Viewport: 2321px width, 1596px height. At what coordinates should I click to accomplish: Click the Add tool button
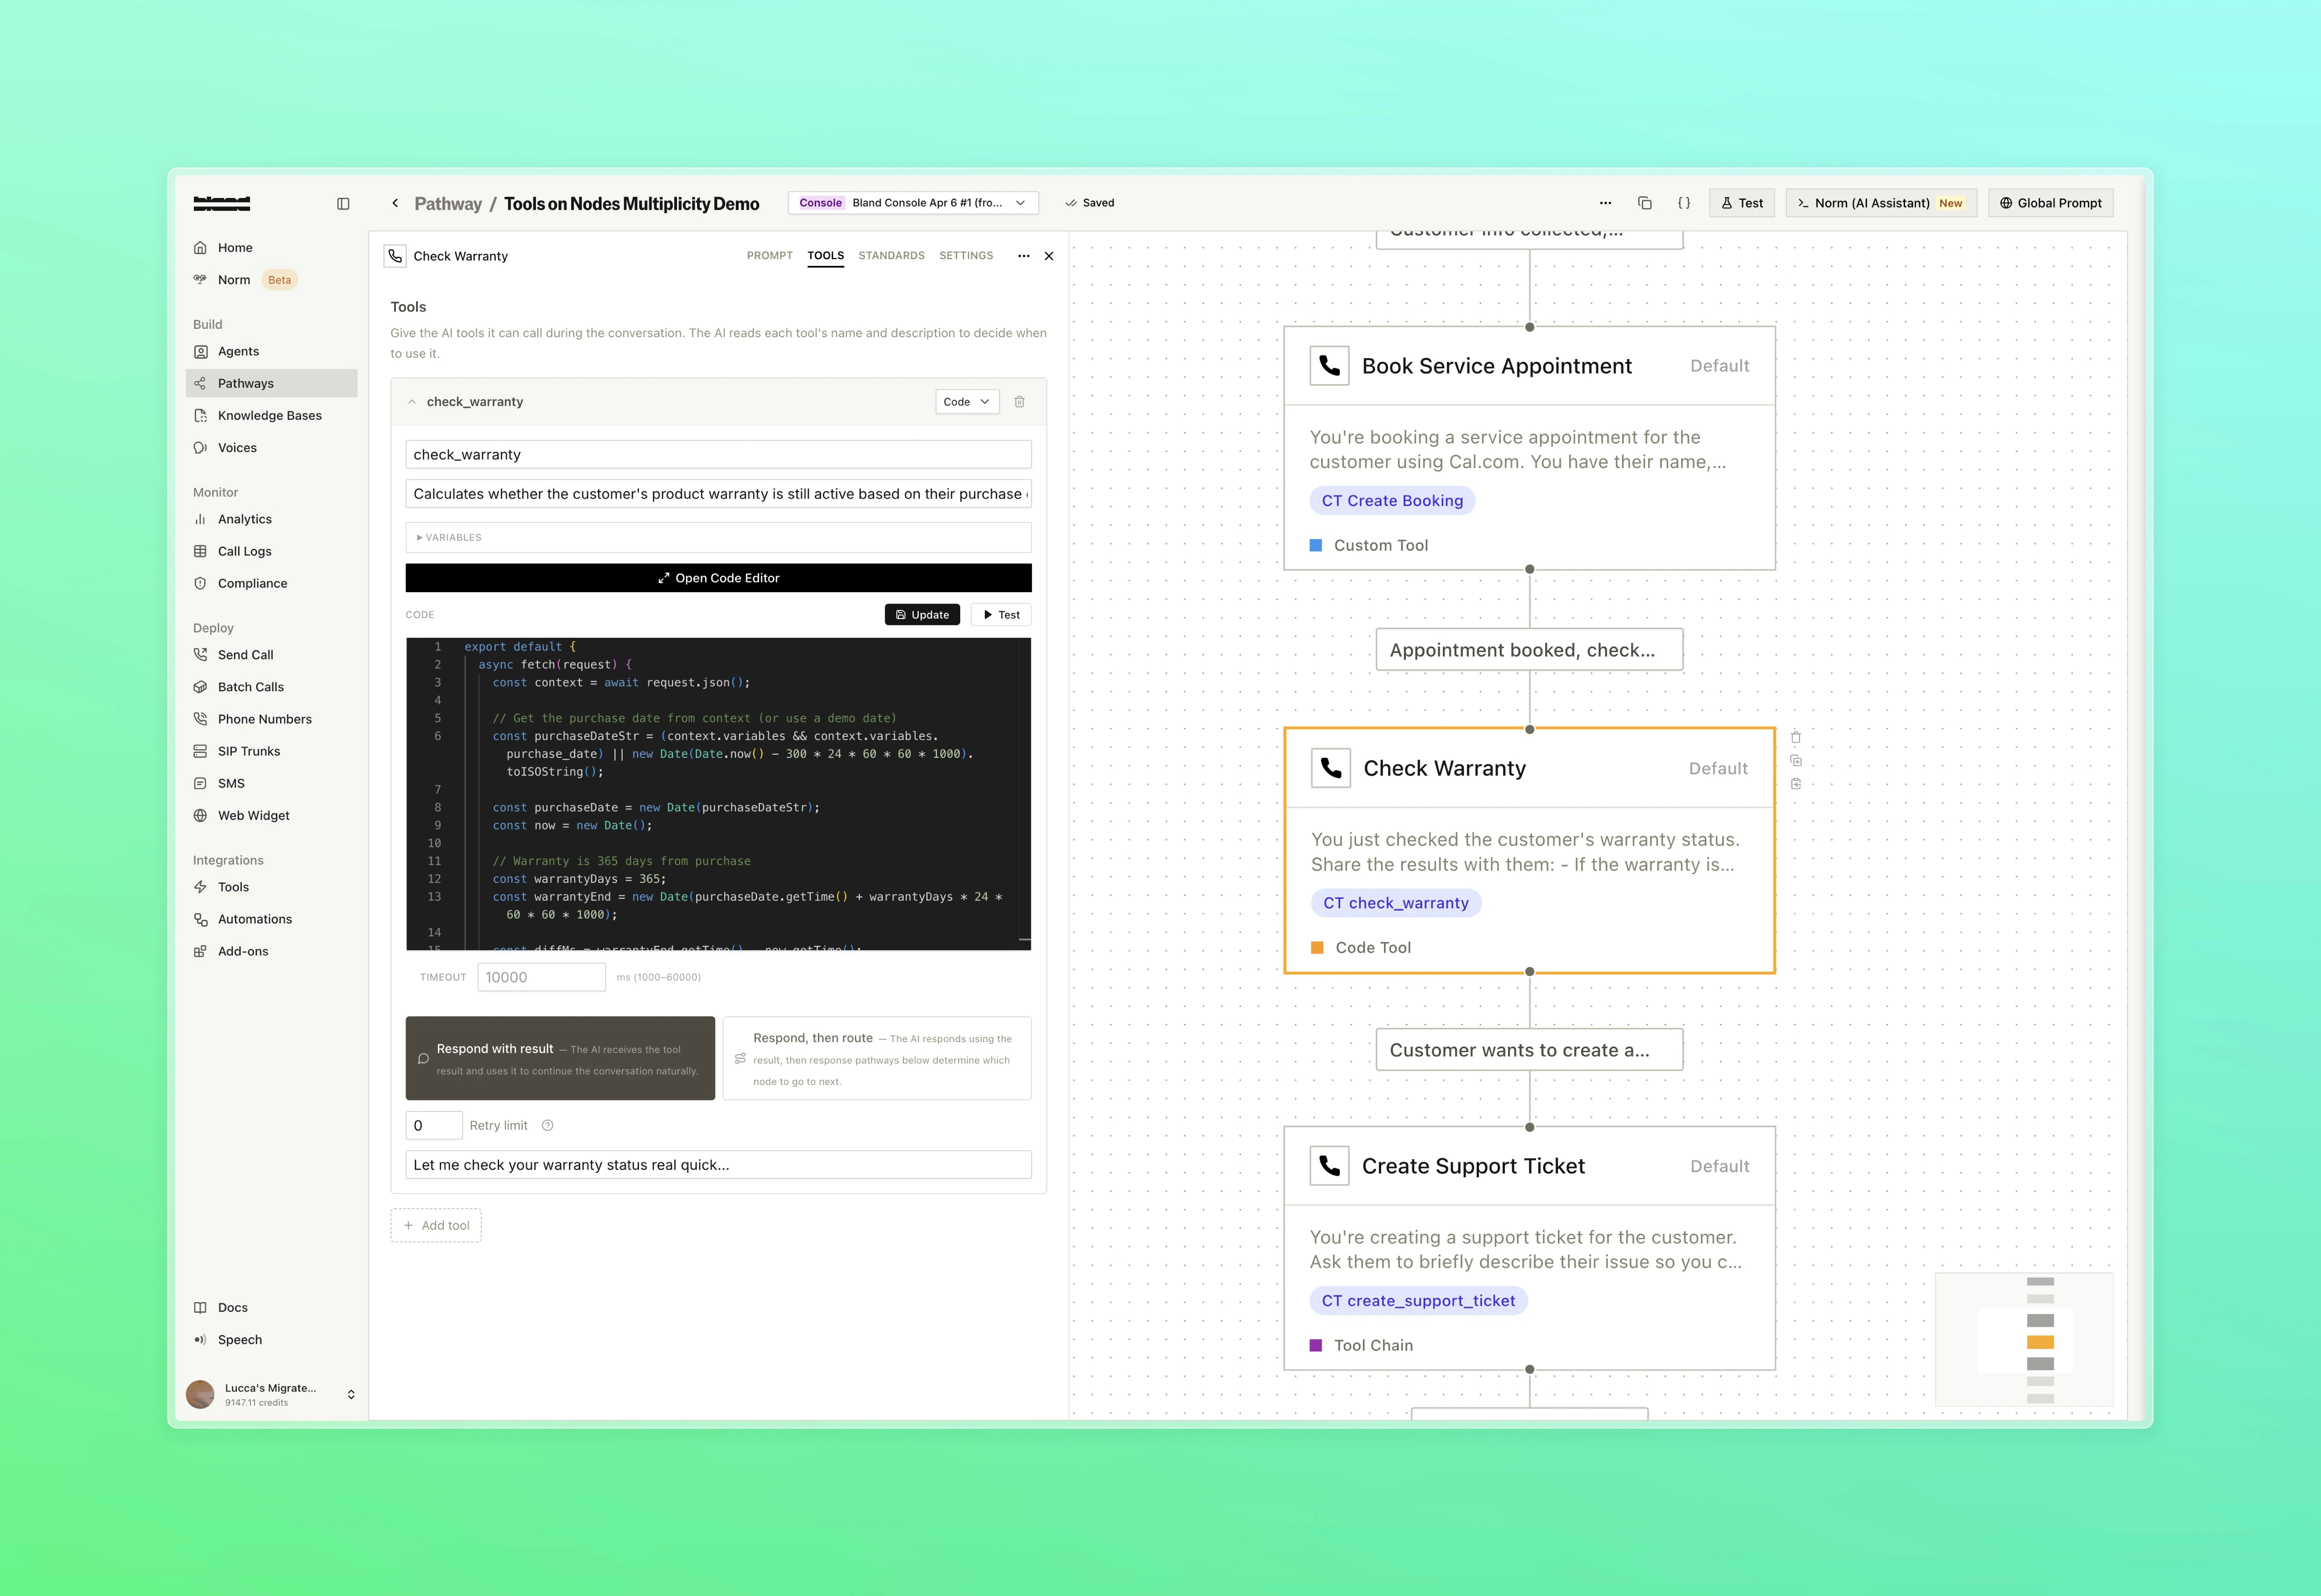436,1225
